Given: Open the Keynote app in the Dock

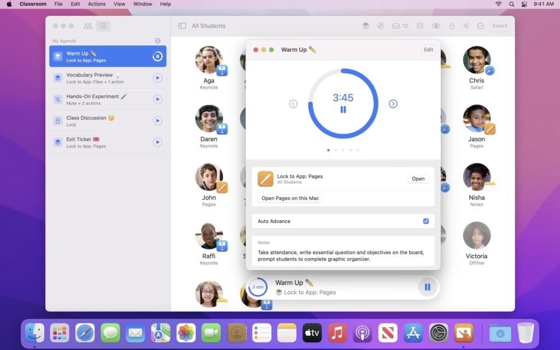Looking at the screenshot, I should pos(464,332).
